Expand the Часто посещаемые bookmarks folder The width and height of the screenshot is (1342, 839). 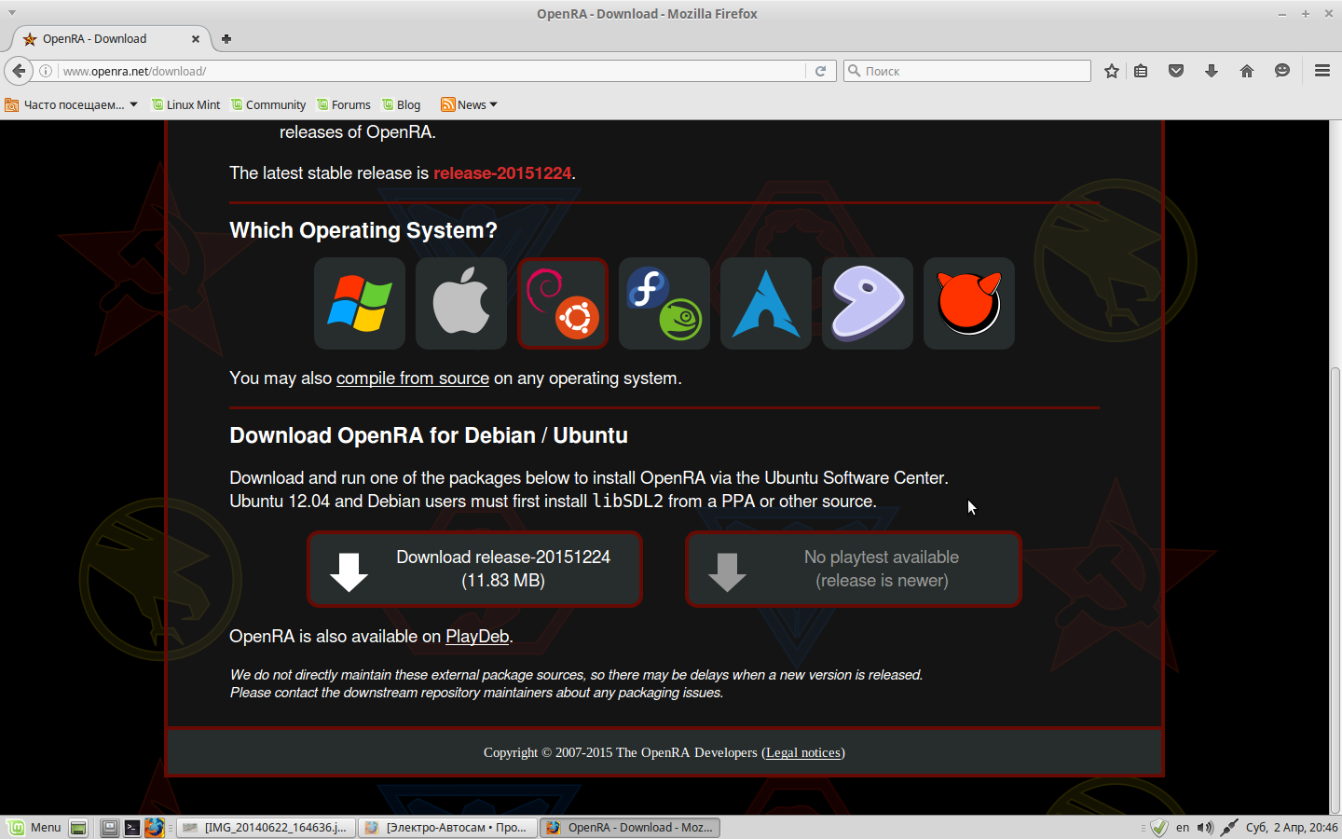coord(73,104)
